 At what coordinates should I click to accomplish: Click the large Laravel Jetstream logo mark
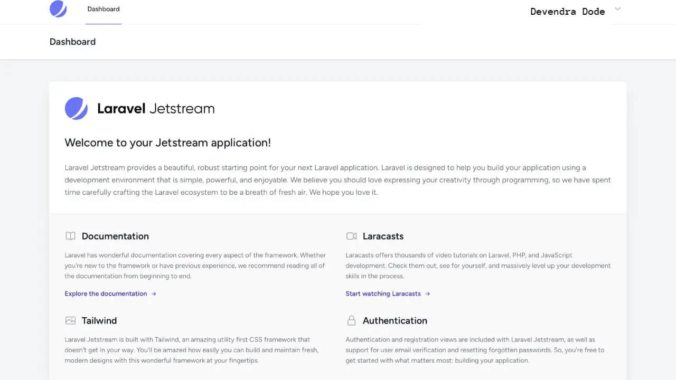point(76,109)
